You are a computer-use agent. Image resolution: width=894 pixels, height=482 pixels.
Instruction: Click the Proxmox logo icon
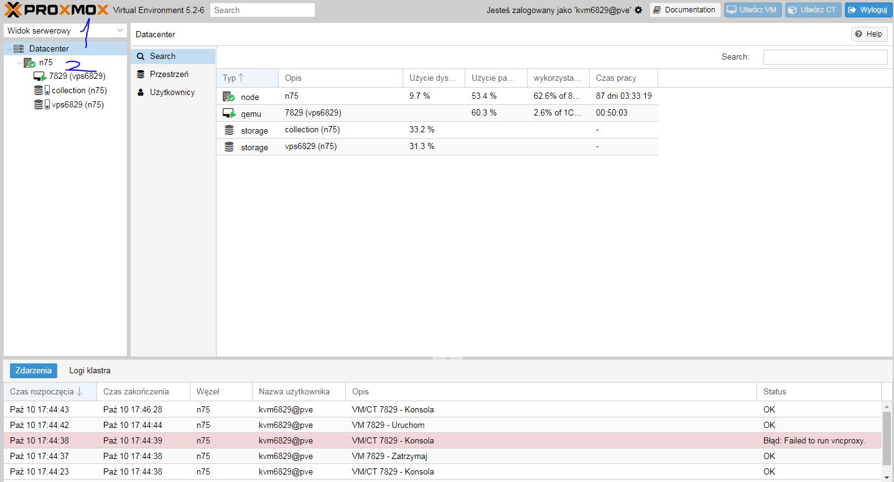[14, 10]
